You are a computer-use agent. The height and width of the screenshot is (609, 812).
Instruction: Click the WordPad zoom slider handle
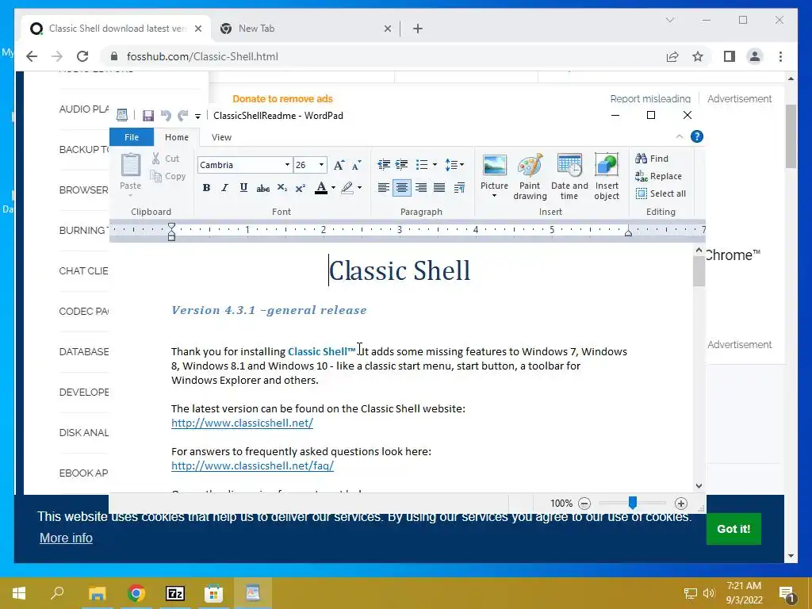pos(632,503)
